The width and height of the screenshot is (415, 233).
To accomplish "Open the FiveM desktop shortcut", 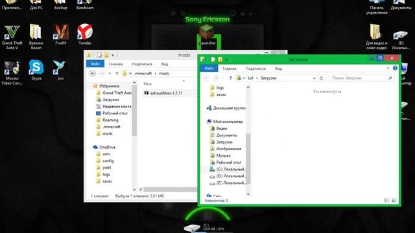I will click(x=60, y=34).
